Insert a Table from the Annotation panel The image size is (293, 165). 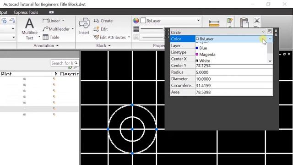51,37
